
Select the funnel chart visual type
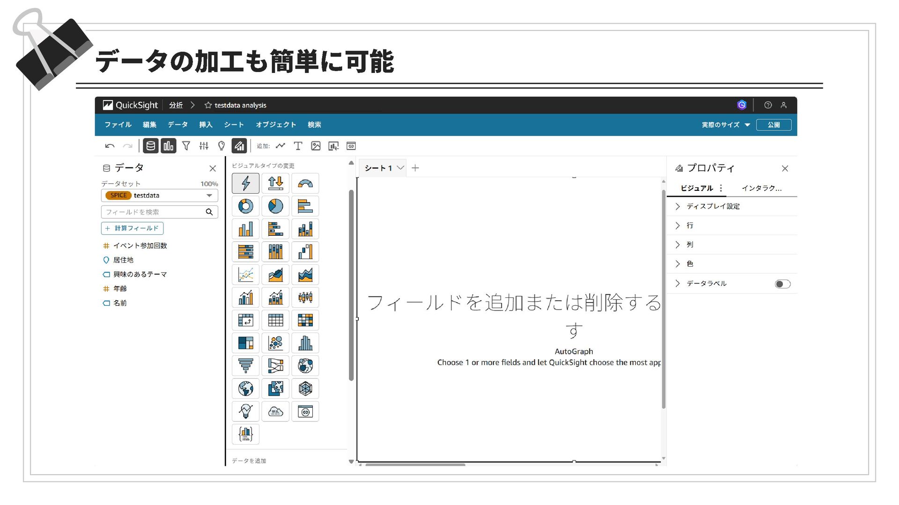point(245,366)
